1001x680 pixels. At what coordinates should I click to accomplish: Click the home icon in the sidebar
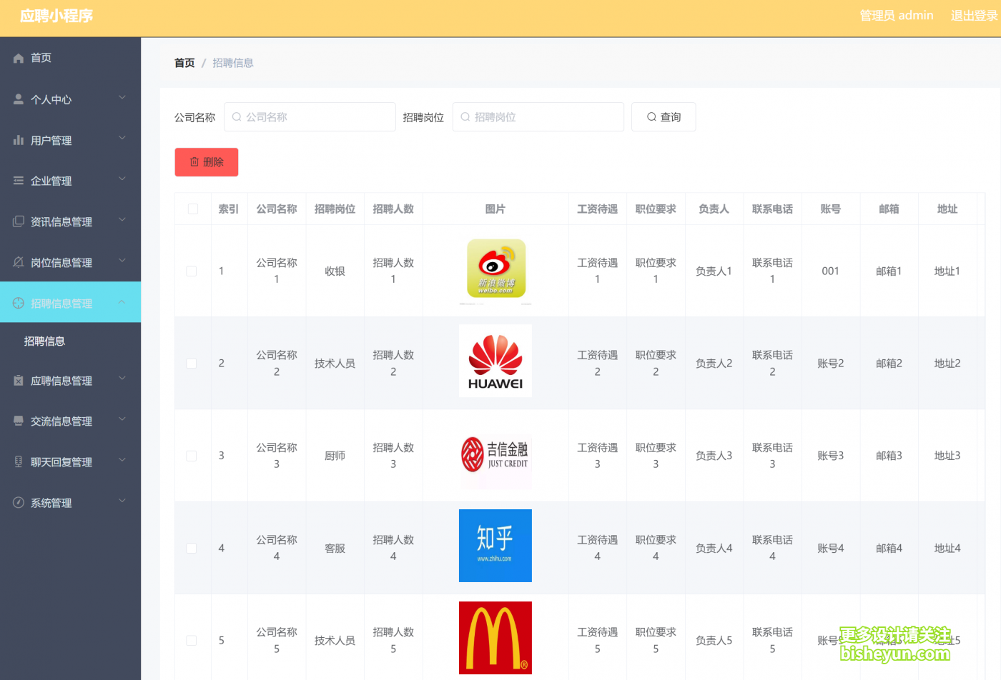pos(19,58)
